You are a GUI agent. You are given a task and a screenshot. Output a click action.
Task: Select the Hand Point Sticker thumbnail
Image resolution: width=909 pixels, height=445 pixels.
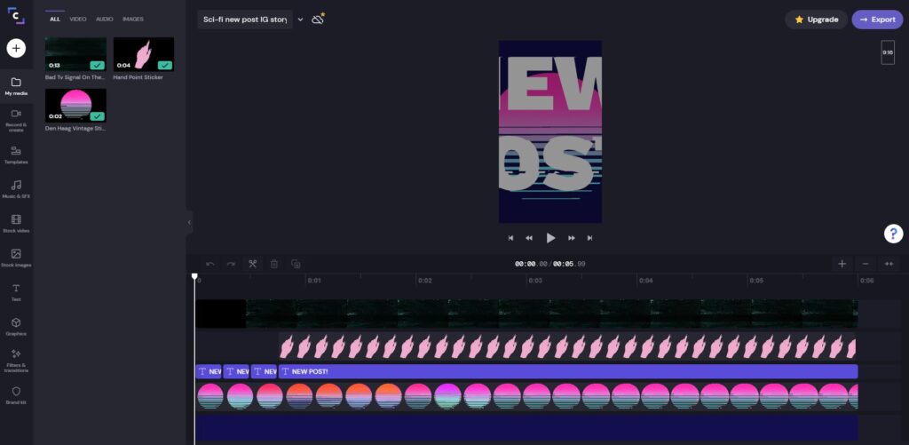point(144,54)
